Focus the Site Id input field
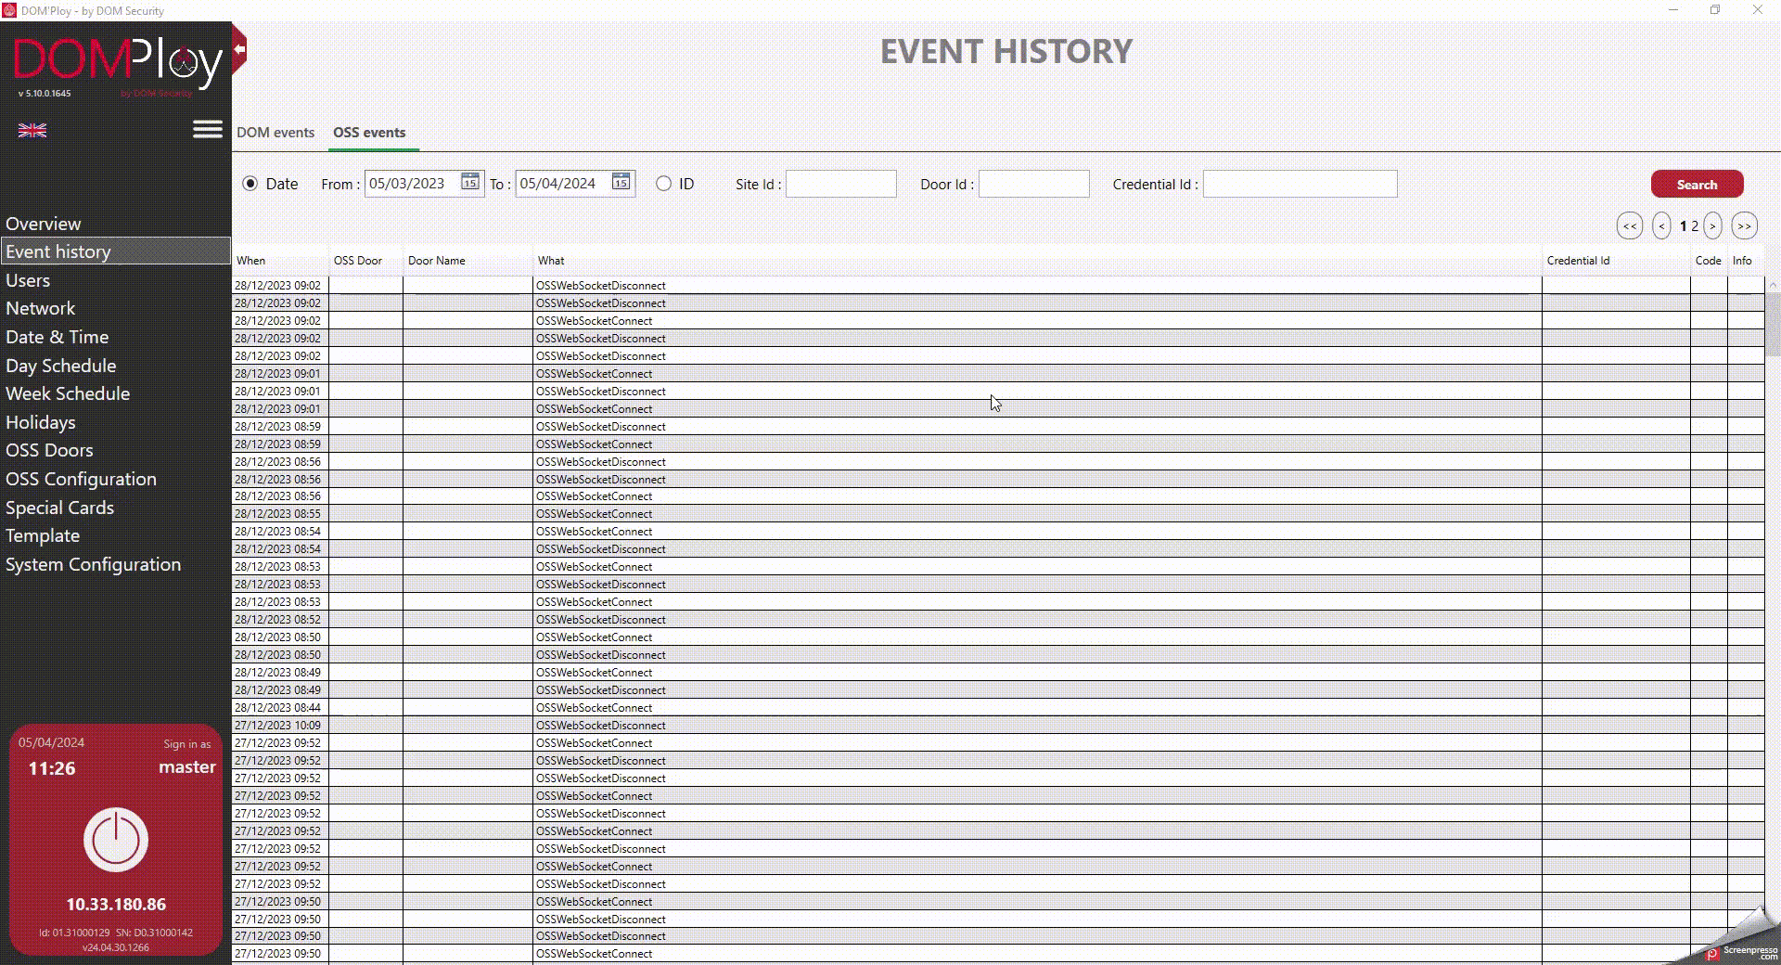 click(x=841, y=184)
